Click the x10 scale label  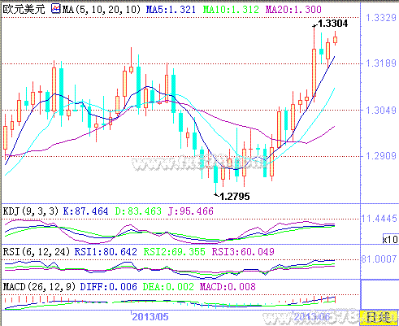click(x=390, y=239)
